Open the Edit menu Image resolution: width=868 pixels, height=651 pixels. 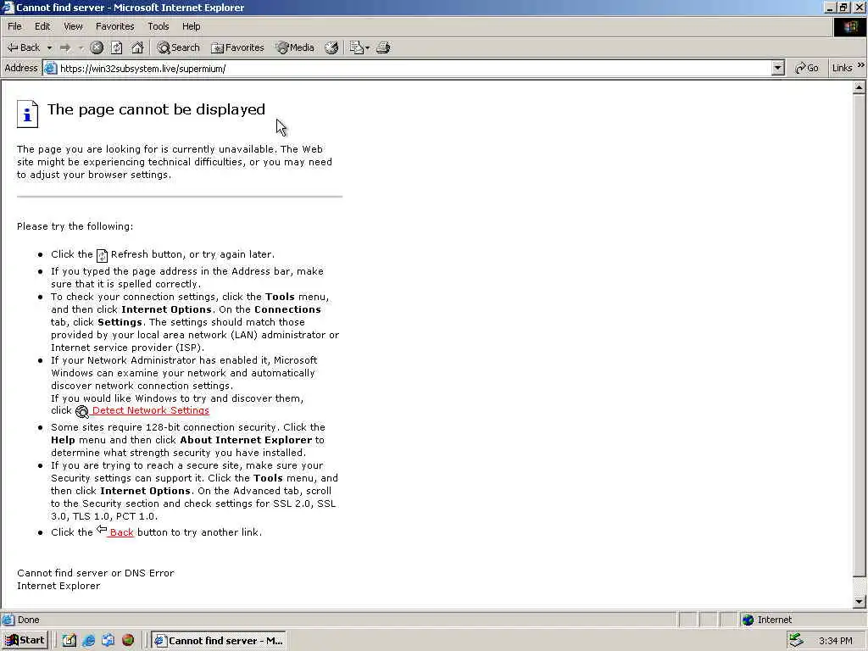(42, 26)
